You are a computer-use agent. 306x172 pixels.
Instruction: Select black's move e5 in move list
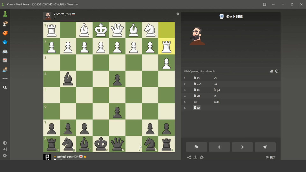(x=215, y=78)
